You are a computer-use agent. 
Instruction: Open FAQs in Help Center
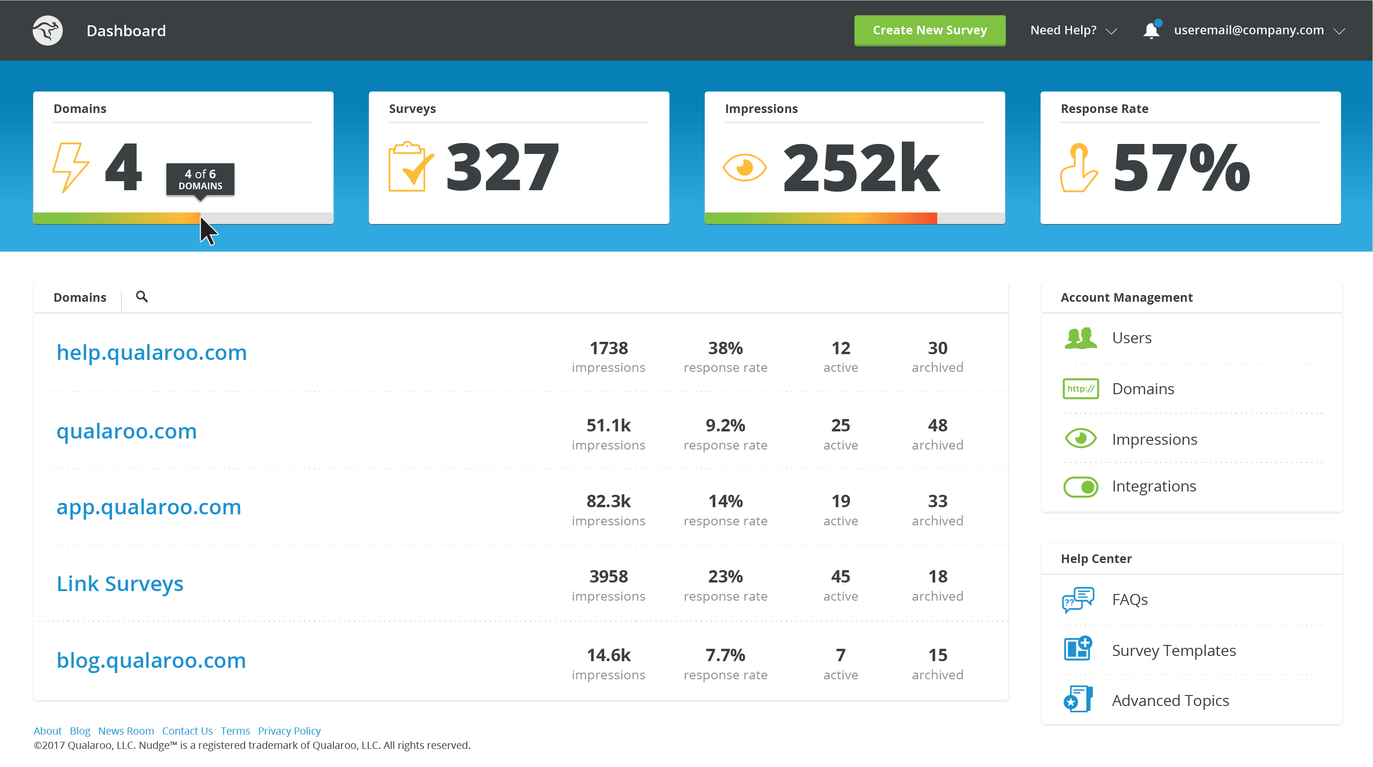coord(1129,599)
